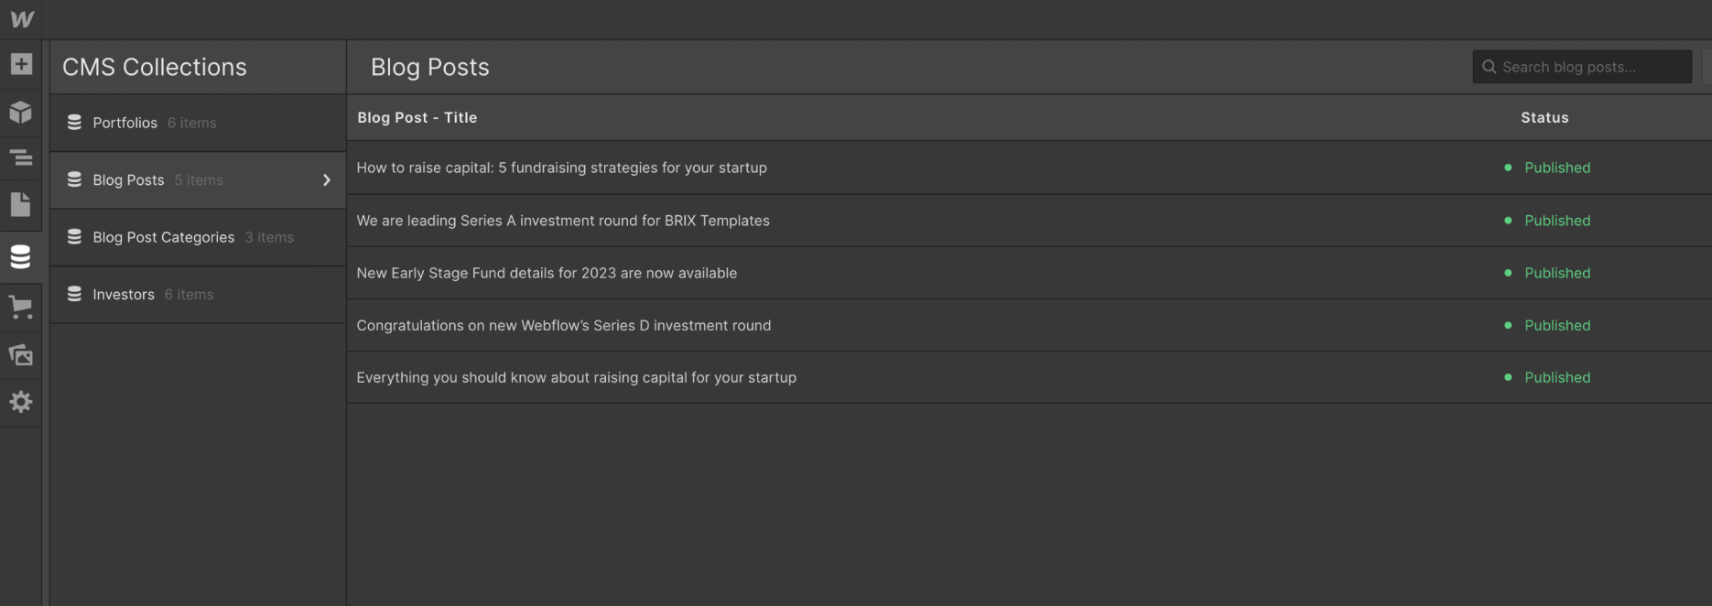1712x606 pixels.
Task: Open the CMS database icon in sidebar
Action: point(21,257)
